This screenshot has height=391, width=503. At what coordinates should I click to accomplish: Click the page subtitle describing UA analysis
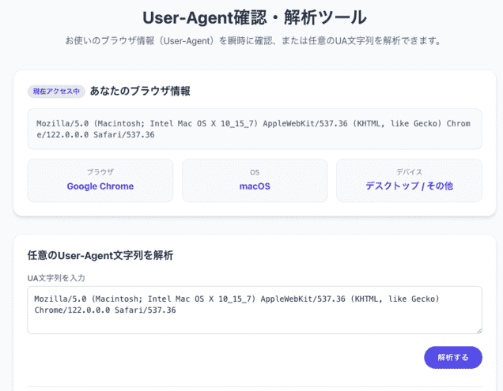coord(255,41)
